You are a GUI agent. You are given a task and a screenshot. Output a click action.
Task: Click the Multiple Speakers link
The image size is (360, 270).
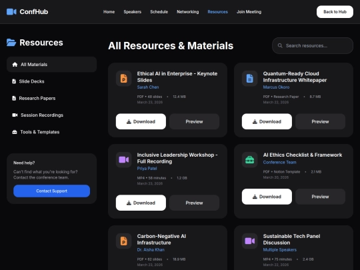coord(279,249)
